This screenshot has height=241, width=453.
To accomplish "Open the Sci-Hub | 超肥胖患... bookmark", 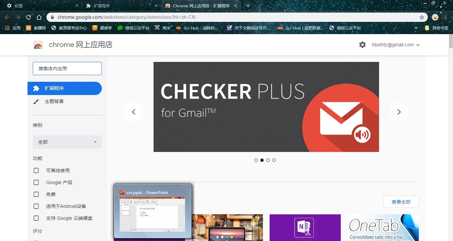I will pos(300,28).
